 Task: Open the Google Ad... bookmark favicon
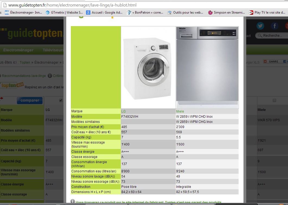tap(88, 13)
